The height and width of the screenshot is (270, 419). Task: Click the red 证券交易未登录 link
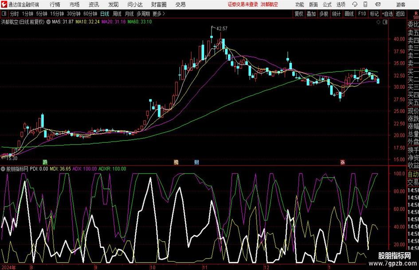[x=243, y=4]
